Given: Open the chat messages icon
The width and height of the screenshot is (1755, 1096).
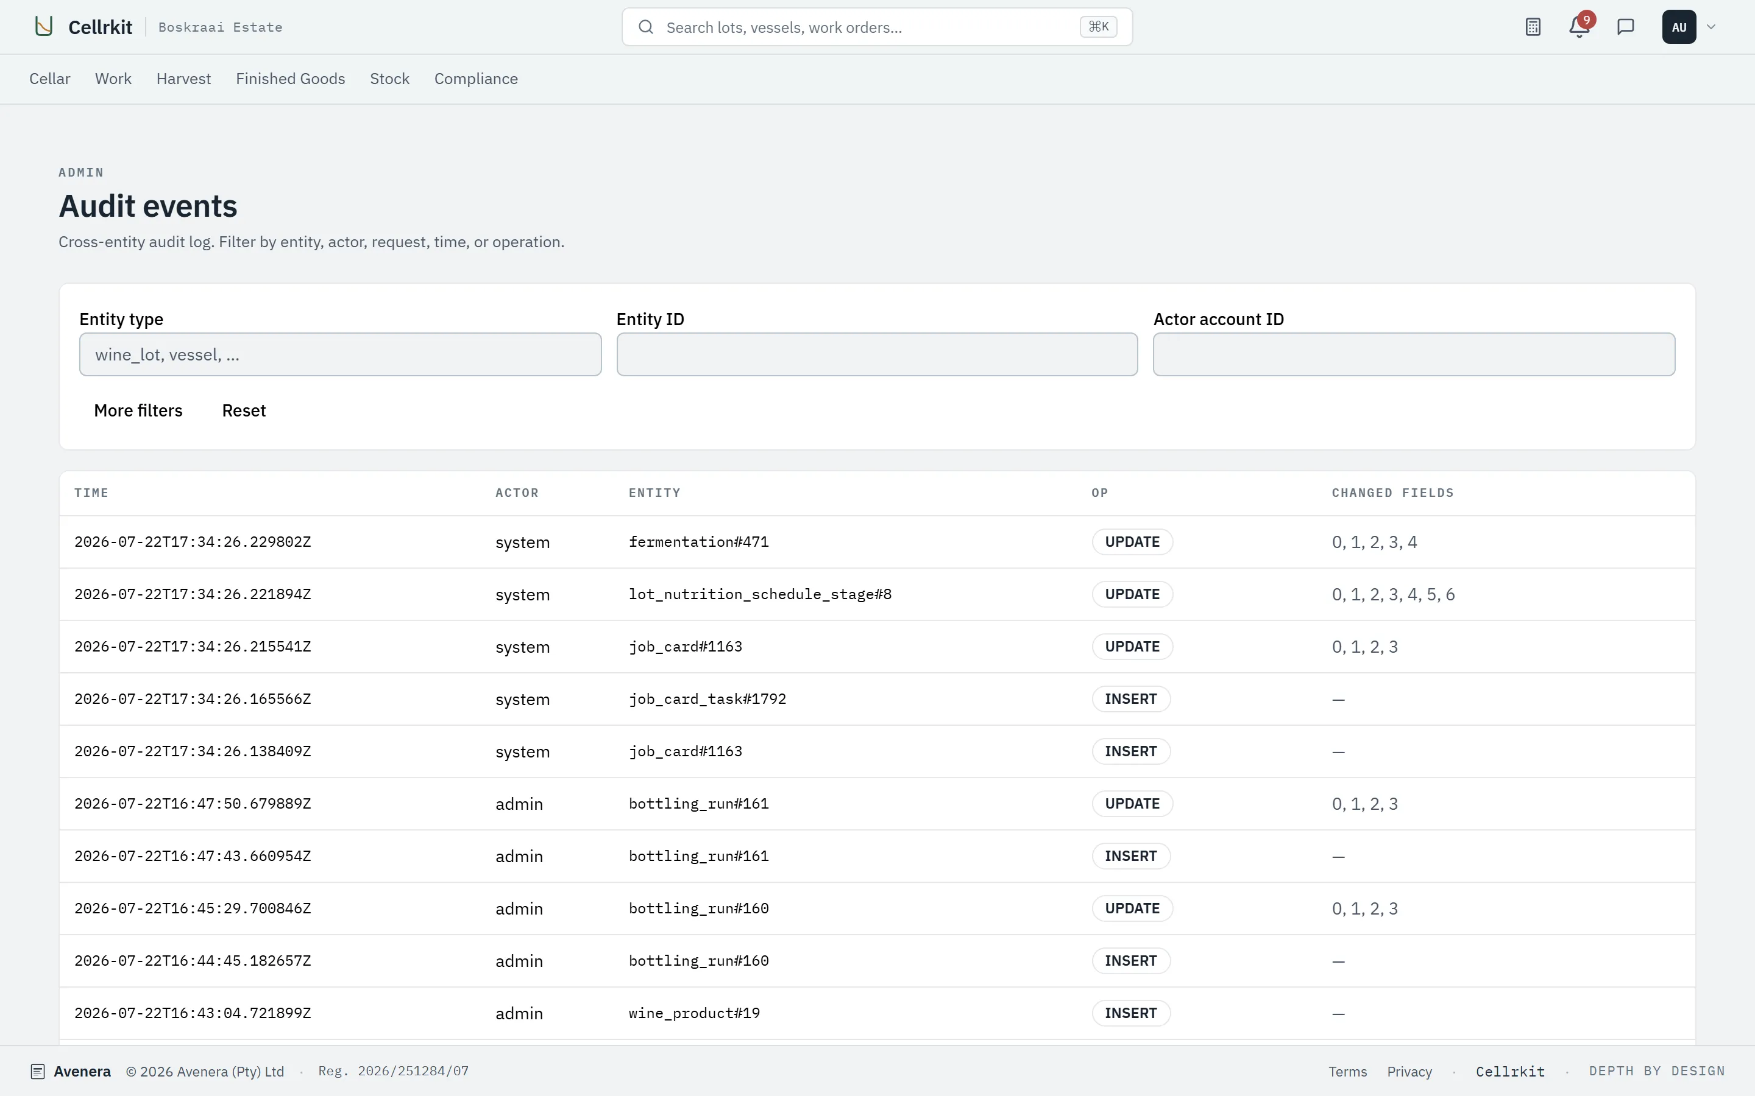Looking at the screenshot, I should [1626, 27].
